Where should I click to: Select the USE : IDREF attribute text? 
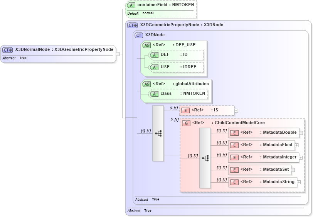pyautogui.click(x=178, y=67)
